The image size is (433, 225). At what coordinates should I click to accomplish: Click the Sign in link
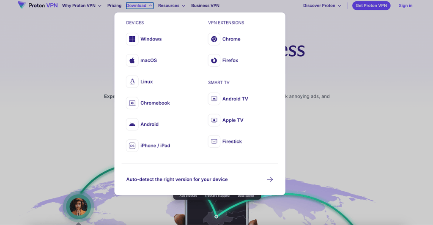pyautogui.click(x=406, y=5)
